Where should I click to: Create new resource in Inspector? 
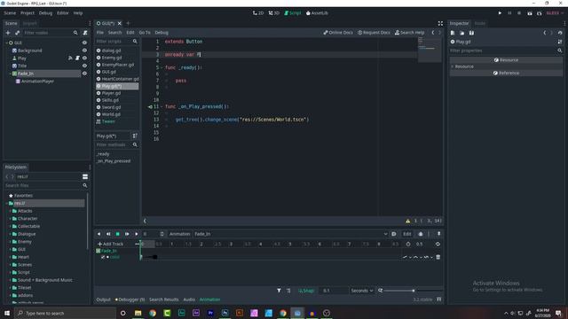point(453,33)
